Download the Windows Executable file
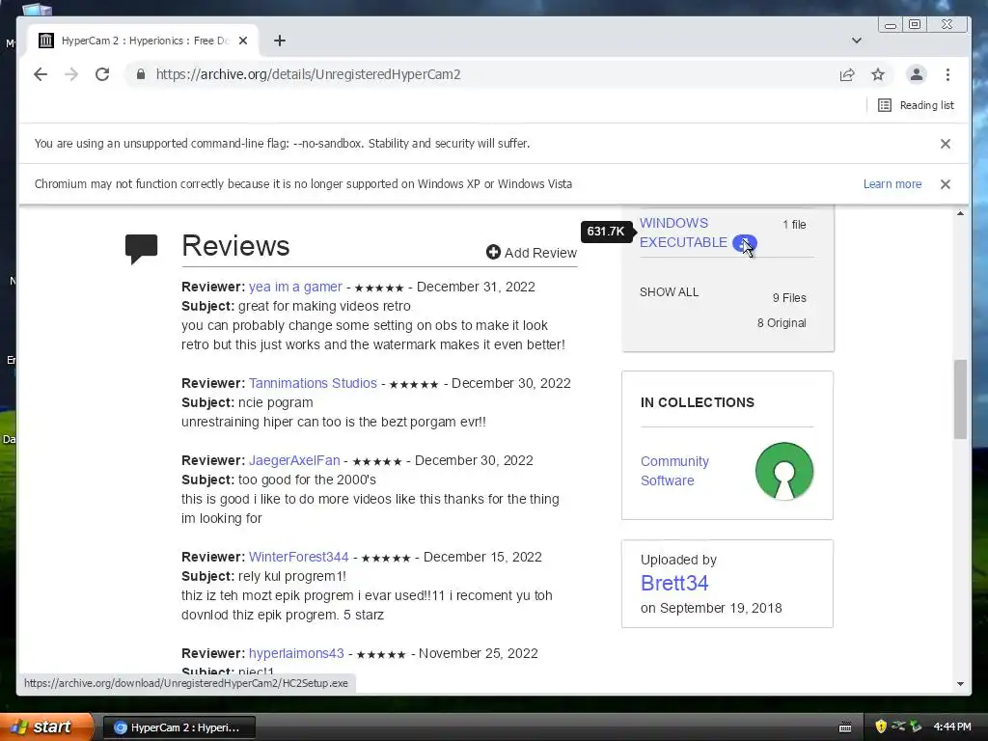The width and height of the screenshot is (988, 741). 683,233
